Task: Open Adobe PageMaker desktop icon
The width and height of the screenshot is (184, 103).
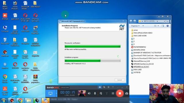Action: point(35,30)
